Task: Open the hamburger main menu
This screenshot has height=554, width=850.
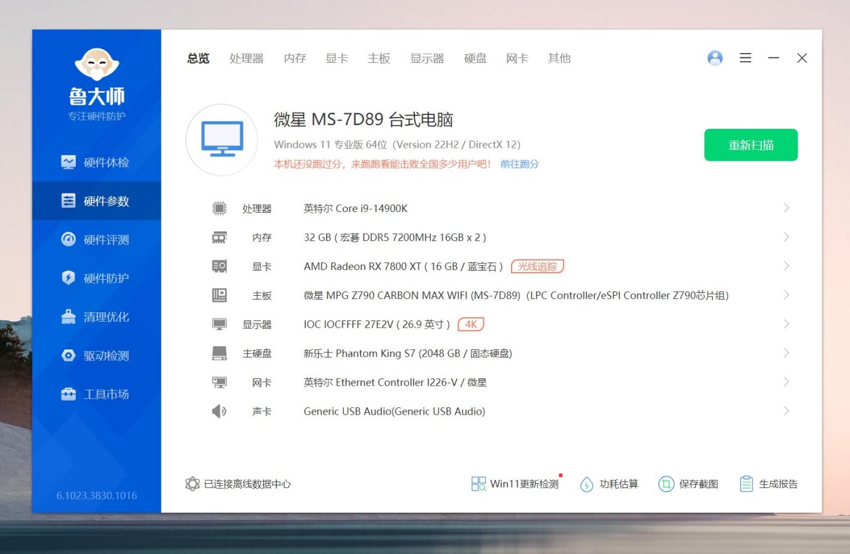Action: click(745, 58)
